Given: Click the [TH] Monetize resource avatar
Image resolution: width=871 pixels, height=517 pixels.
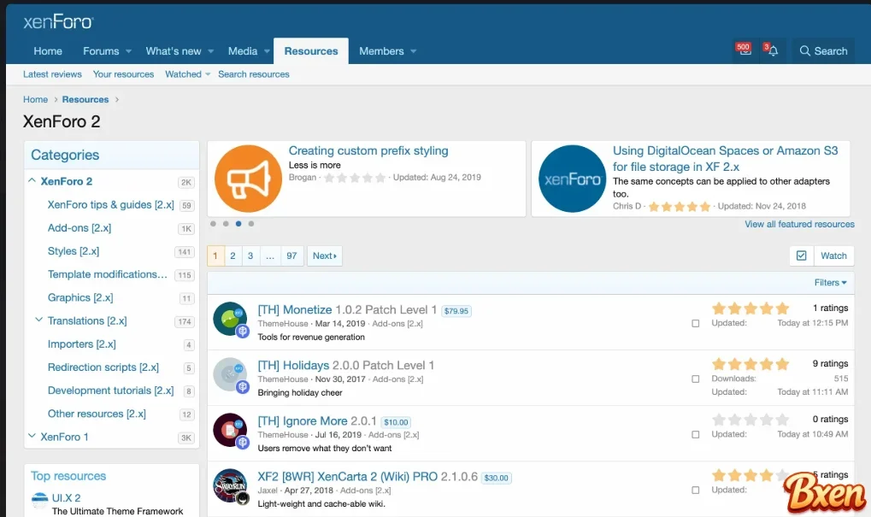Looking at the screenshot, I should [x=229, y=318].
